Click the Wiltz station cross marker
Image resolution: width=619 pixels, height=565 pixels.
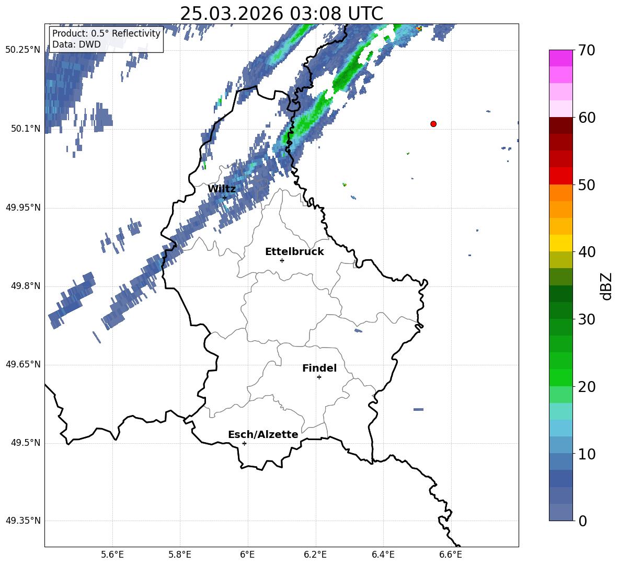(x=225, y=198)
